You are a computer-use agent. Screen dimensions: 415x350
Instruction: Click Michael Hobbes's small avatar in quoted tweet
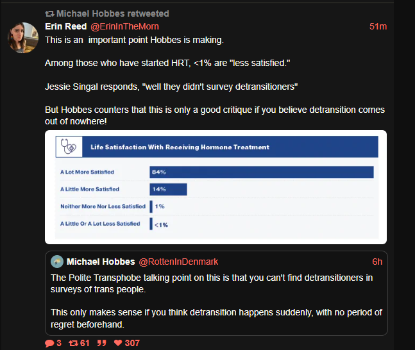coord(56,262)
